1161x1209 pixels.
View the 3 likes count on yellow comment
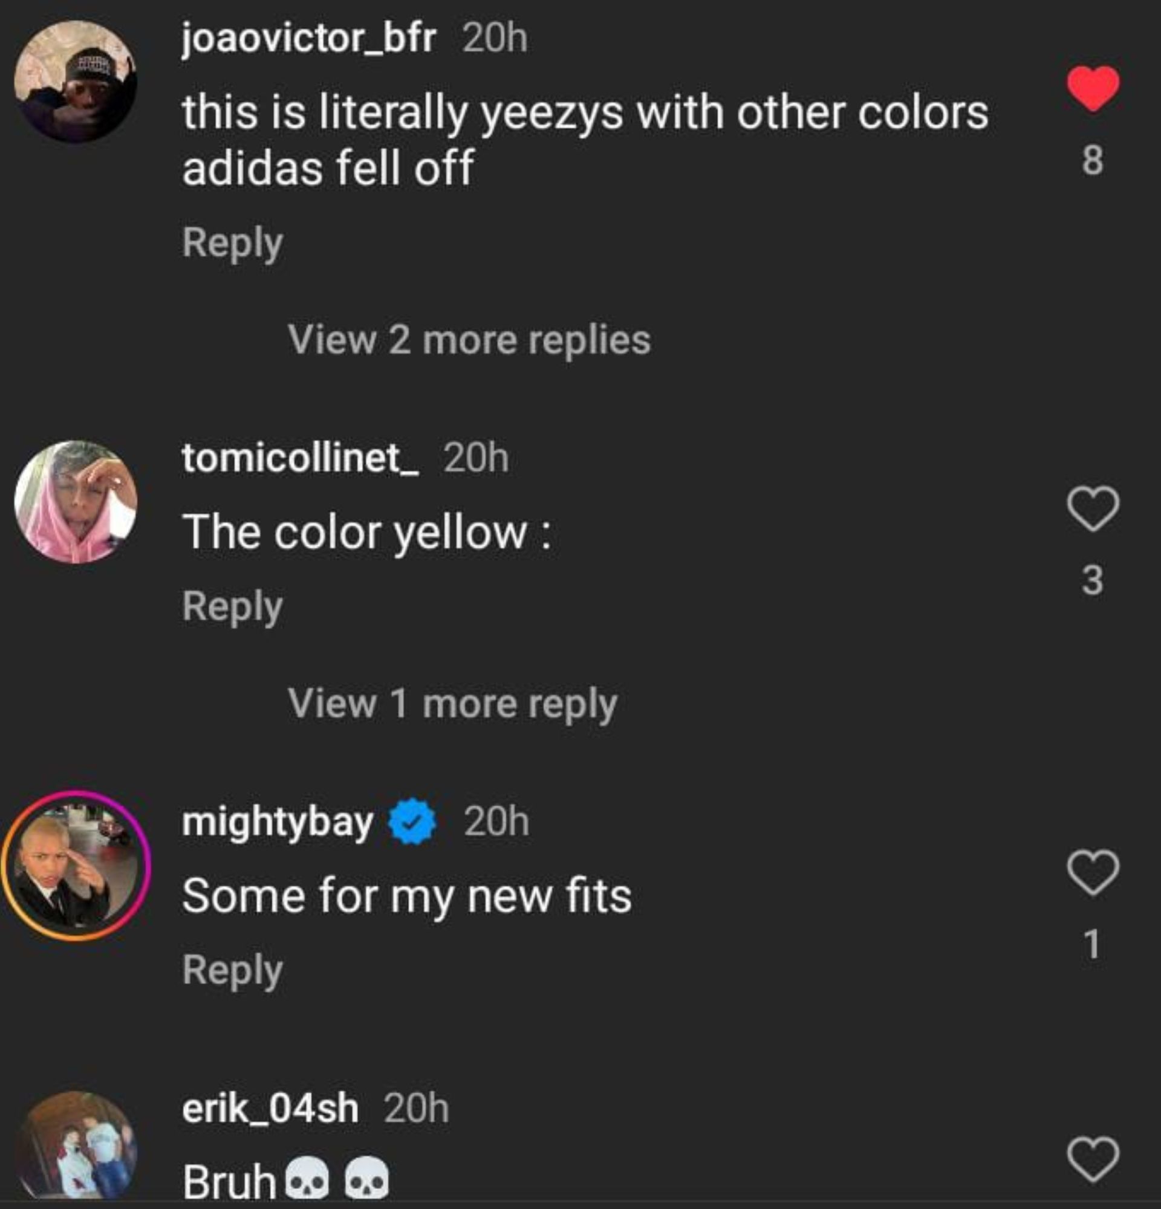(x=1093, y=580)
